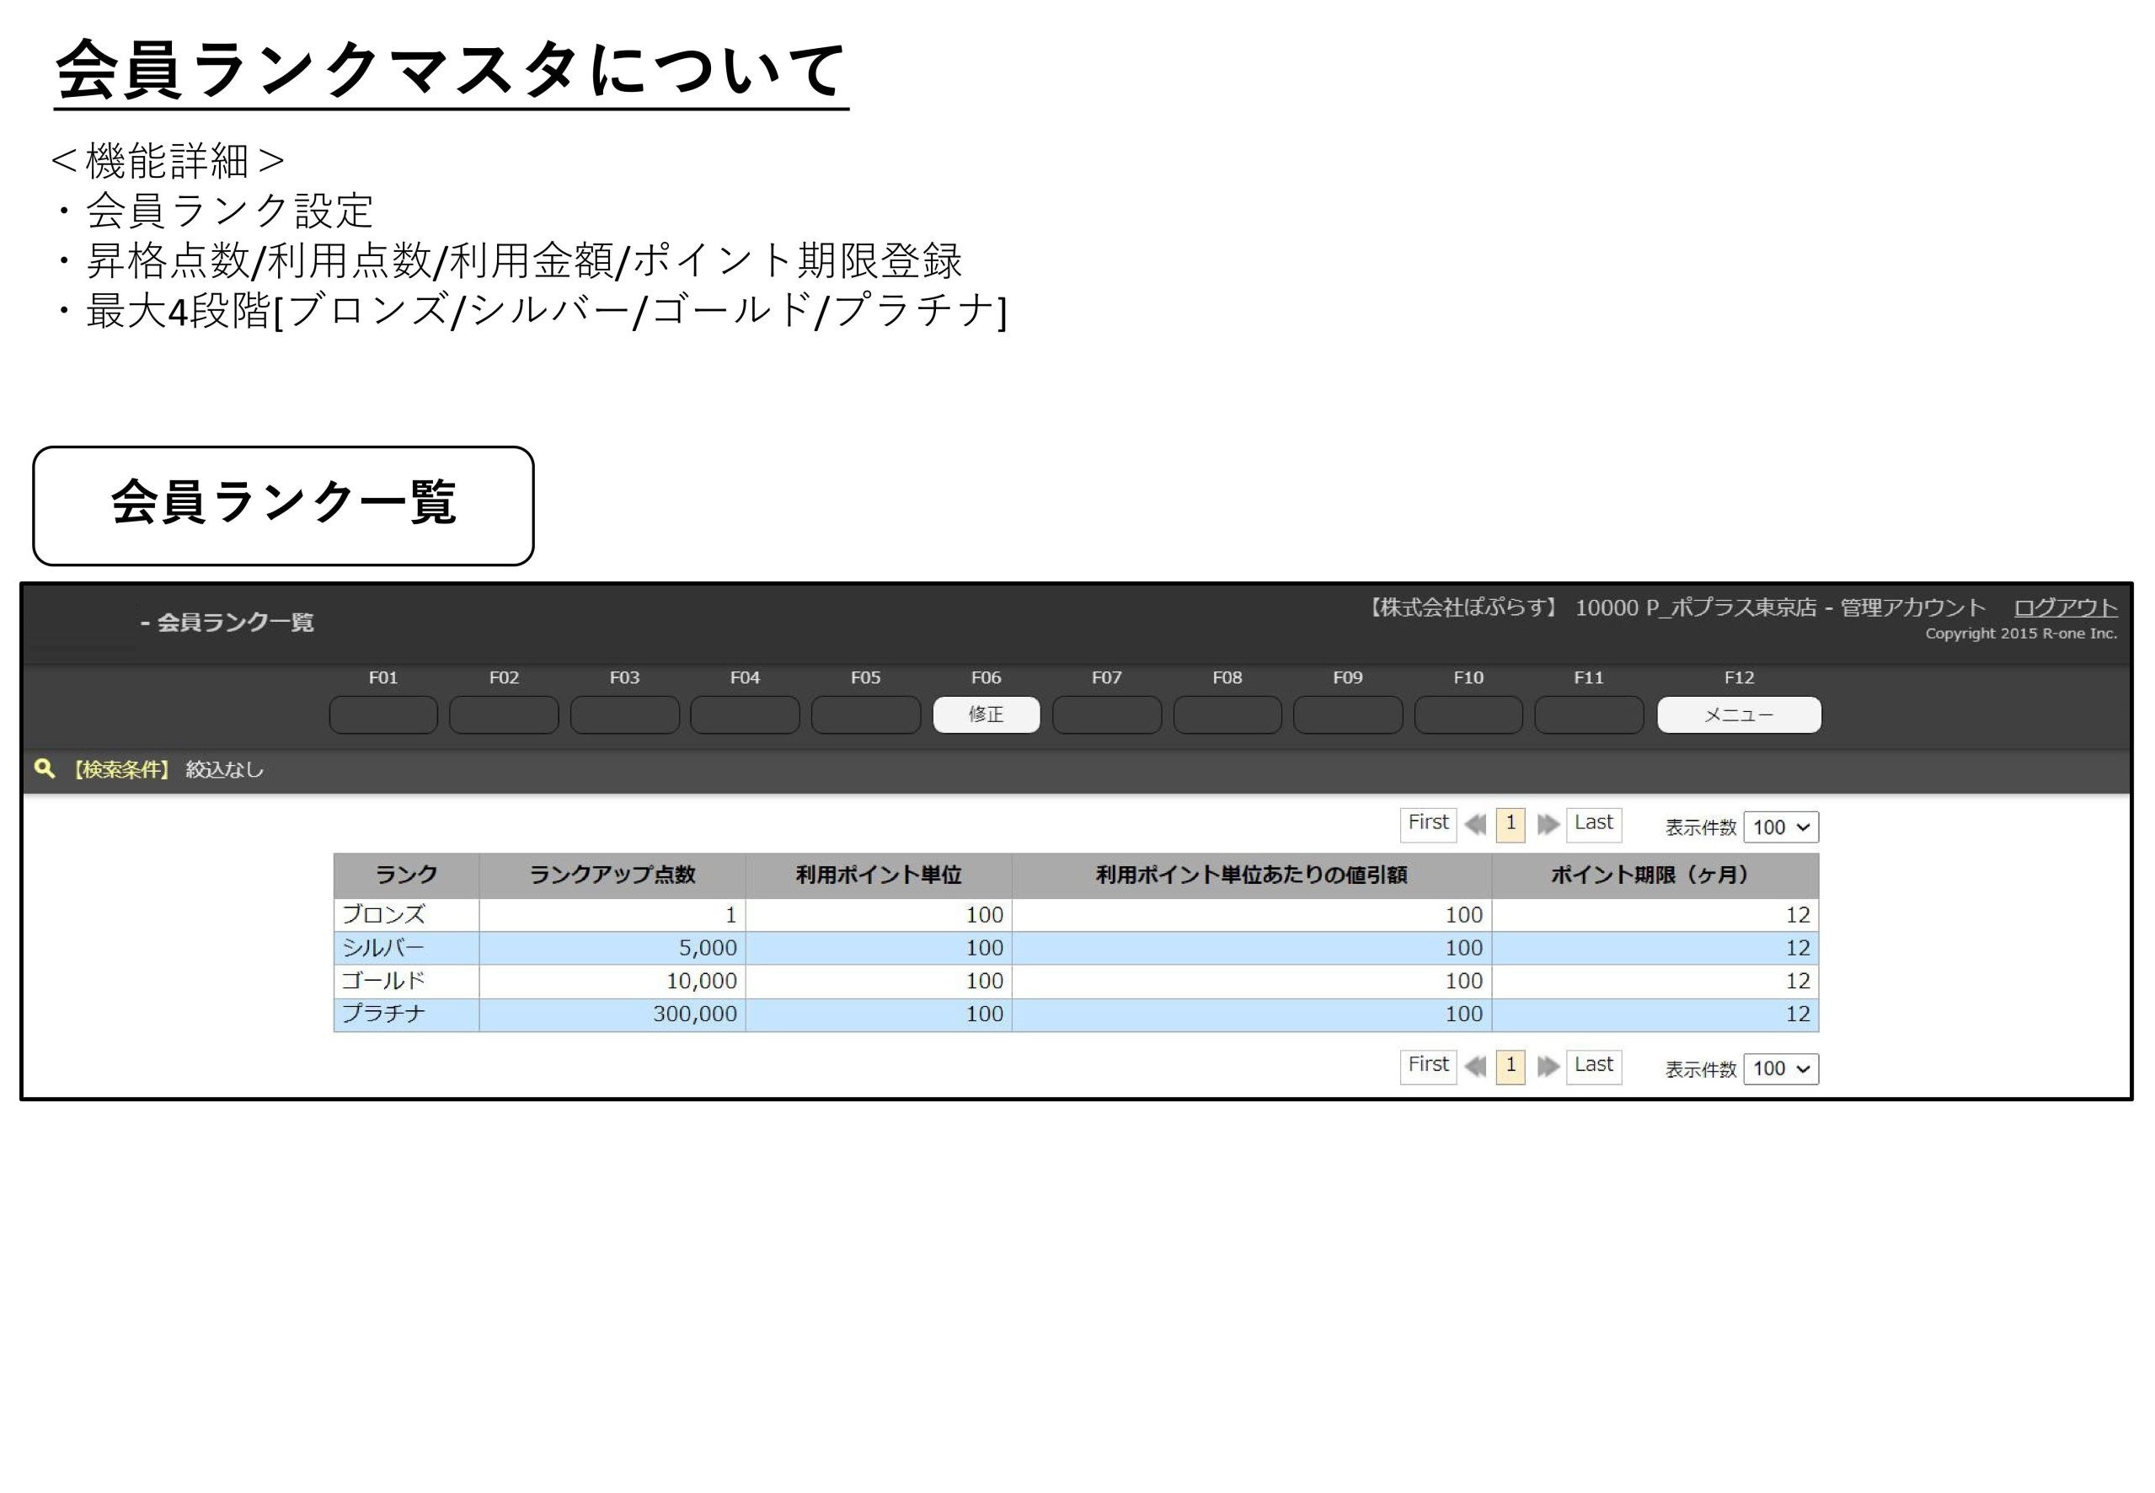Click bottom next page arrow icon

coord(1548,1067)
